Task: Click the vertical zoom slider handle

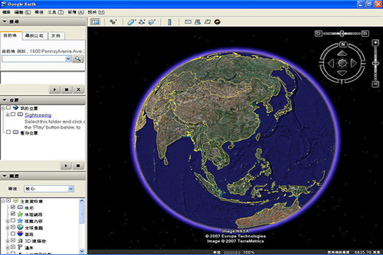Action: pyautogui.click(x=375, y=63)
